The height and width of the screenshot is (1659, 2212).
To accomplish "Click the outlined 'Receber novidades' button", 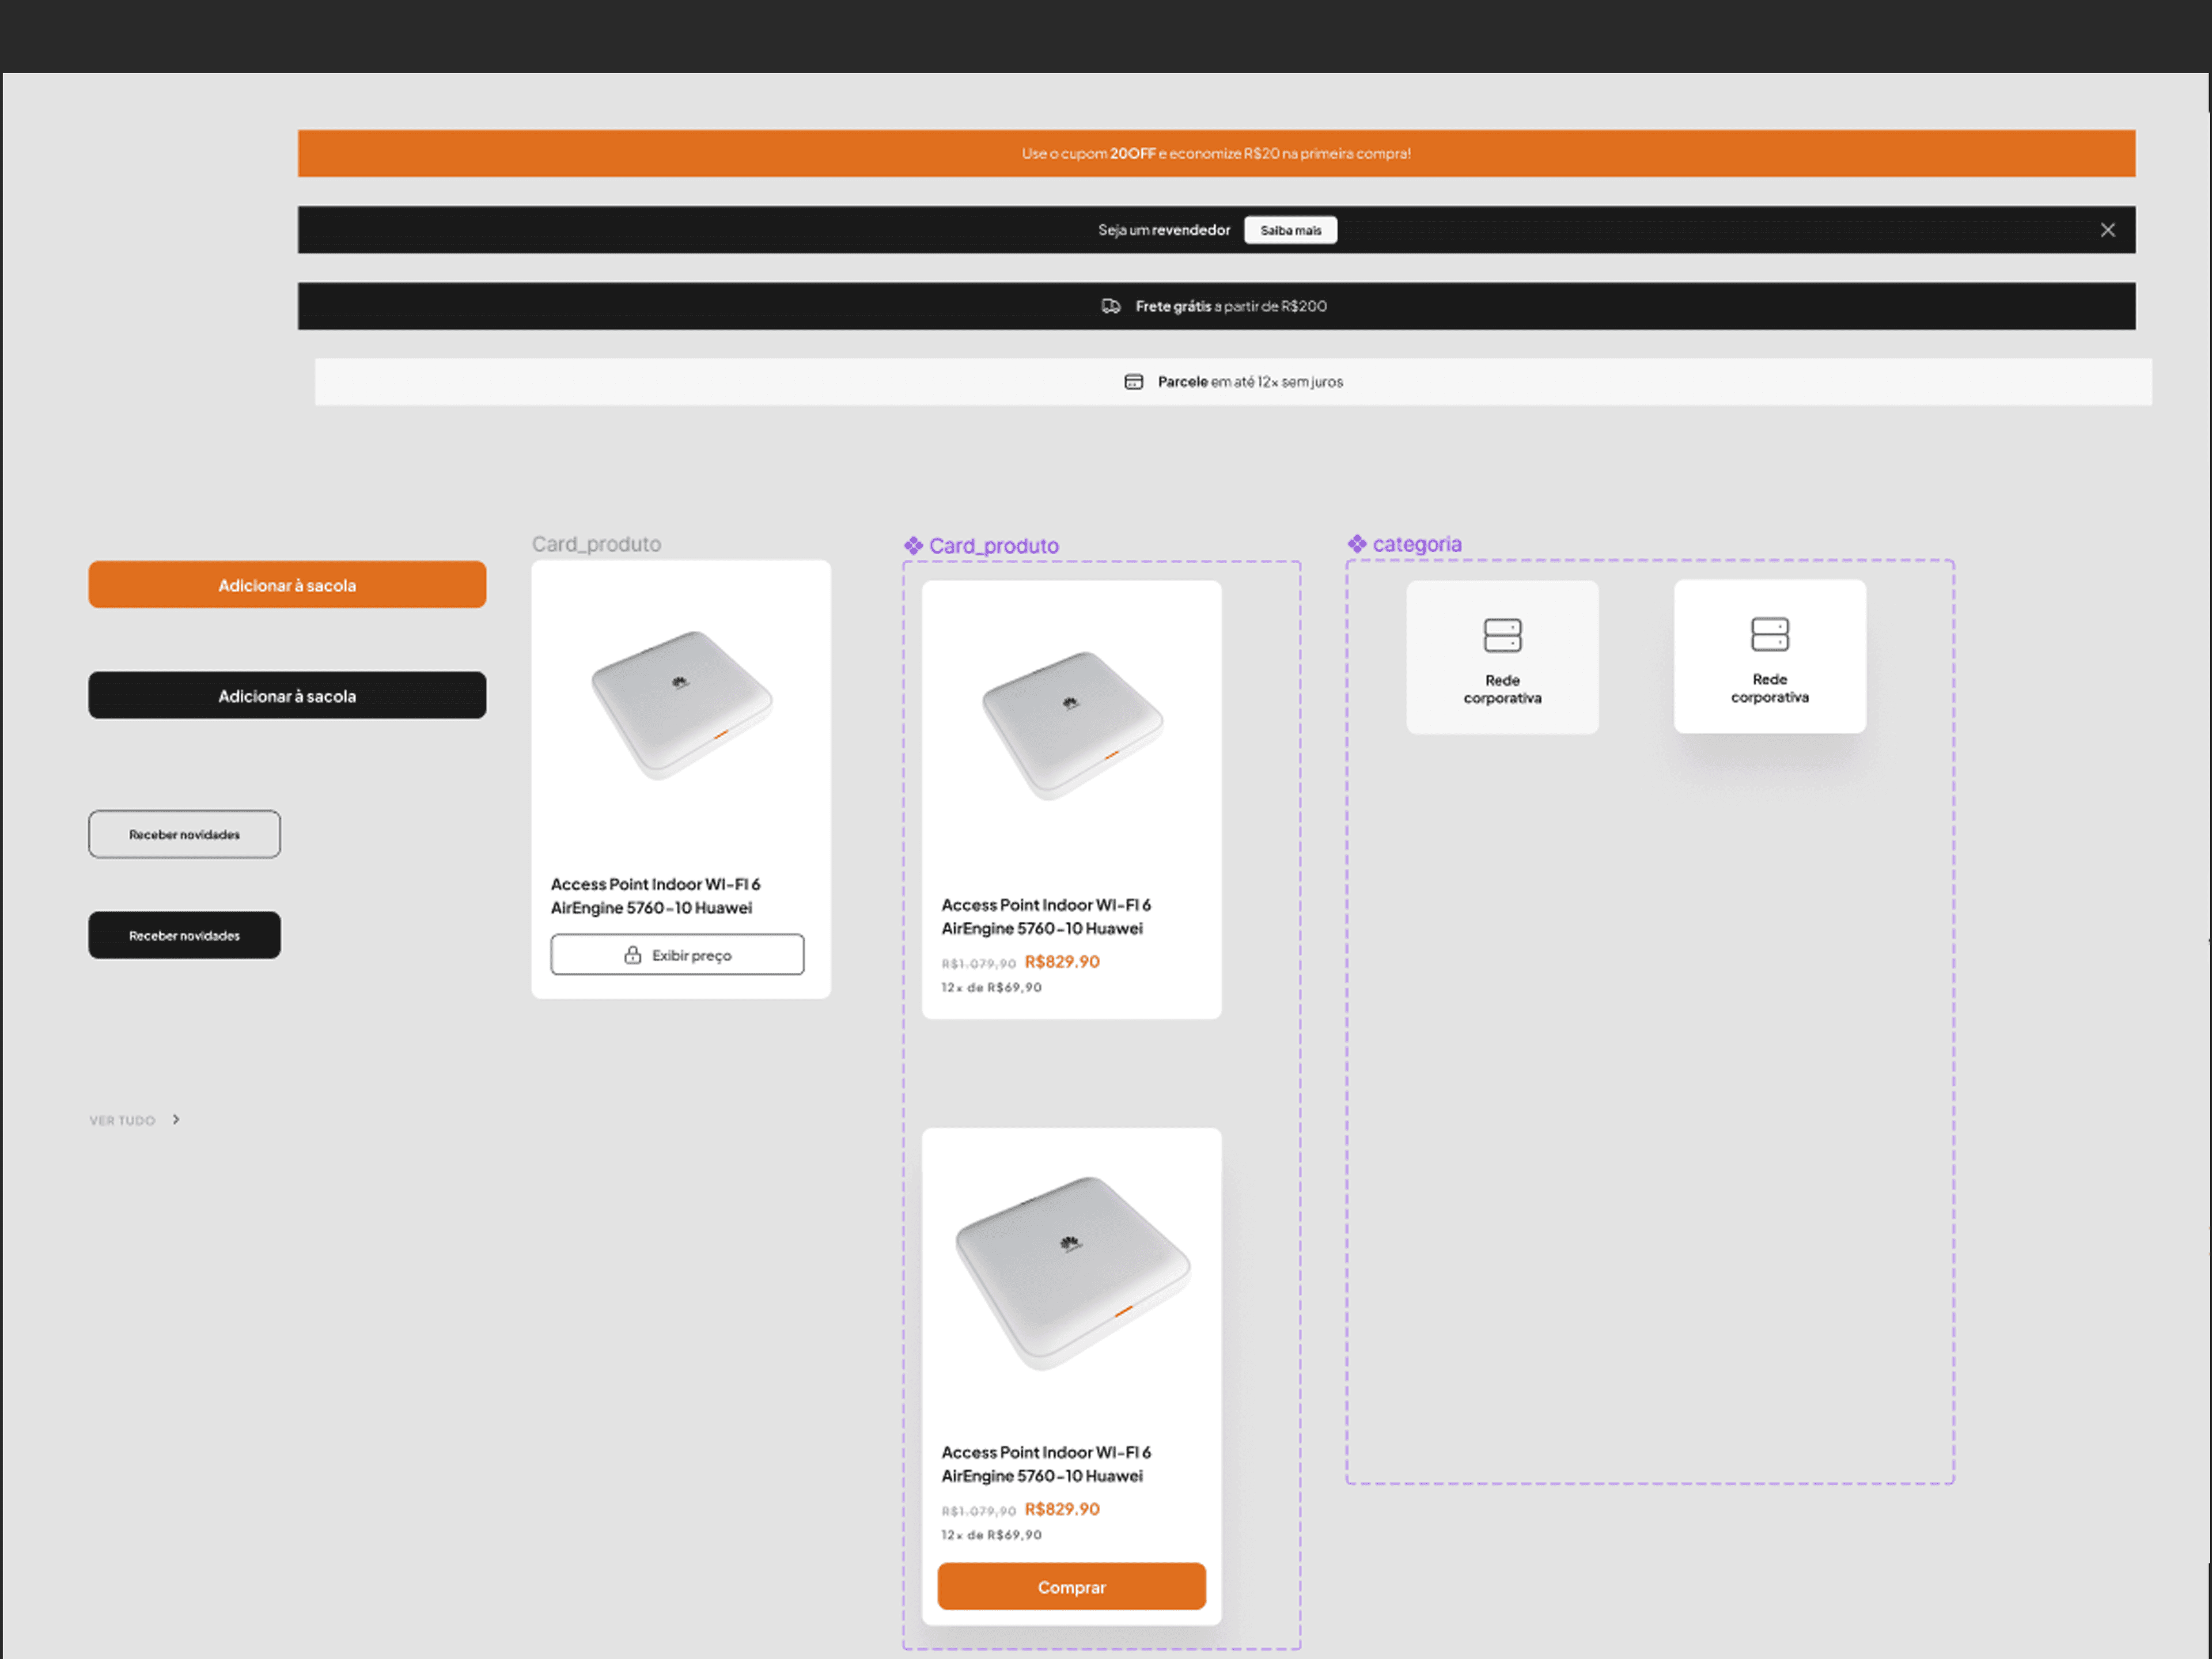I will point(184,834).
